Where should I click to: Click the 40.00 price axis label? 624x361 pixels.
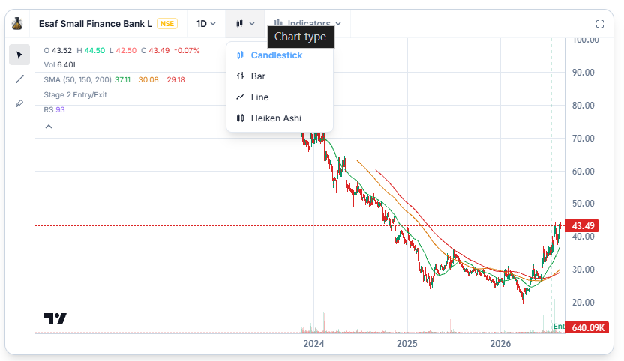[583, 237]
